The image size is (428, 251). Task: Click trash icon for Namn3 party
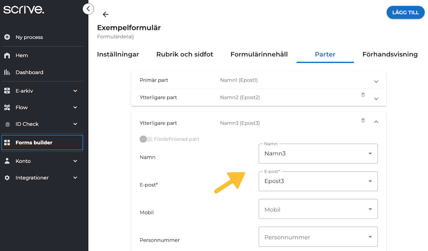363,121
